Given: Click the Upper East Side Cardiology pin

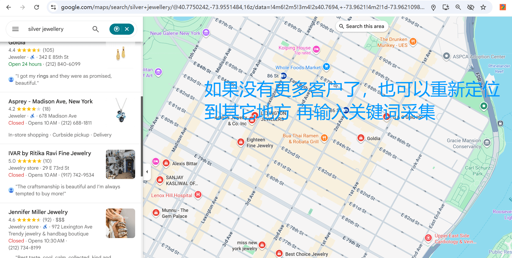Looking at the screenshot, I should point(428,238).
